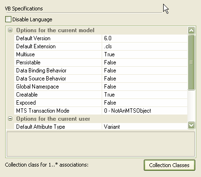Click the True value for Creatable
Screen dimensions: 201x177
(x=145, y=95)
